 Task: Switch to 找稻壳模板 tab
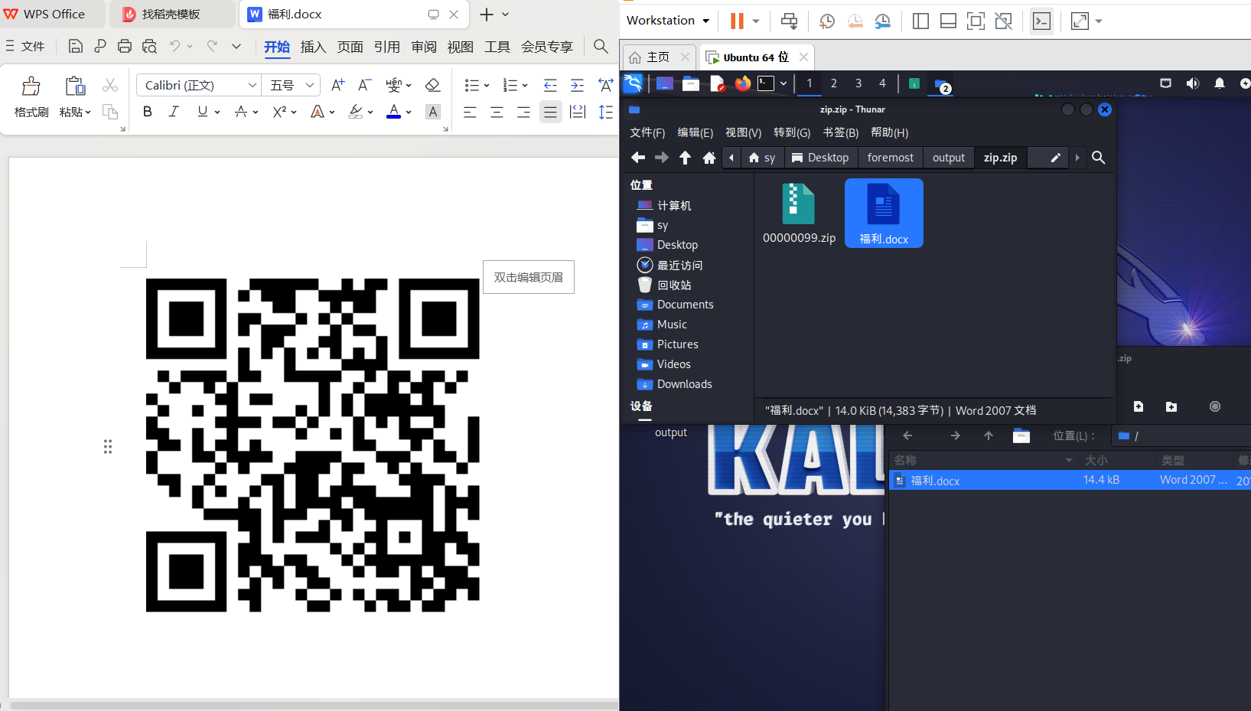pos(171,15)
